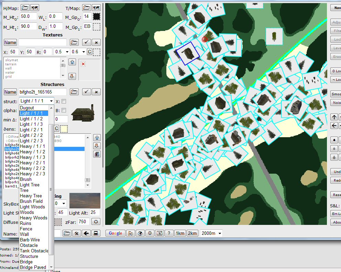Move texture down in list
The height and width of the screenshot is (272, 341).
(72, 76)
